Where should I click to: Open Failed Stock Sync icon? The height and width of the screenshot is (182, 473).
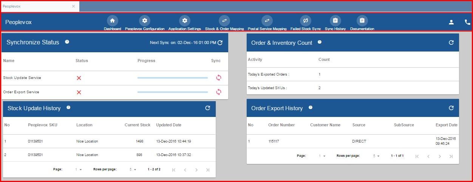point(306,21)
